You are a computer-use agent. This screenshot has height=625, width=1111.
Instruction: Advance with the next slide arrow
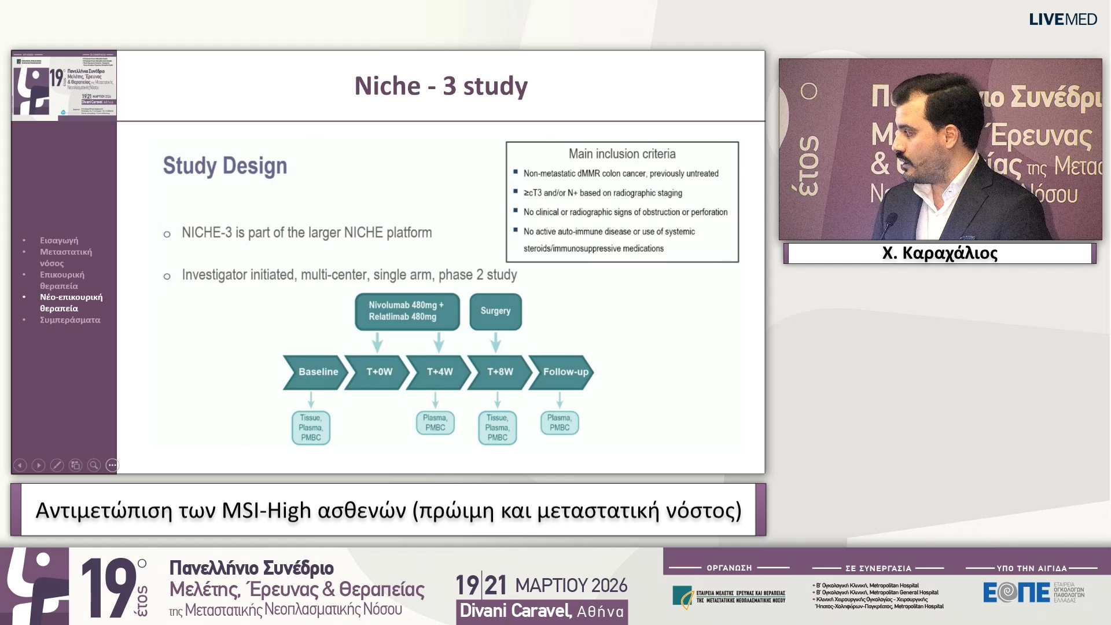(39, 465)
